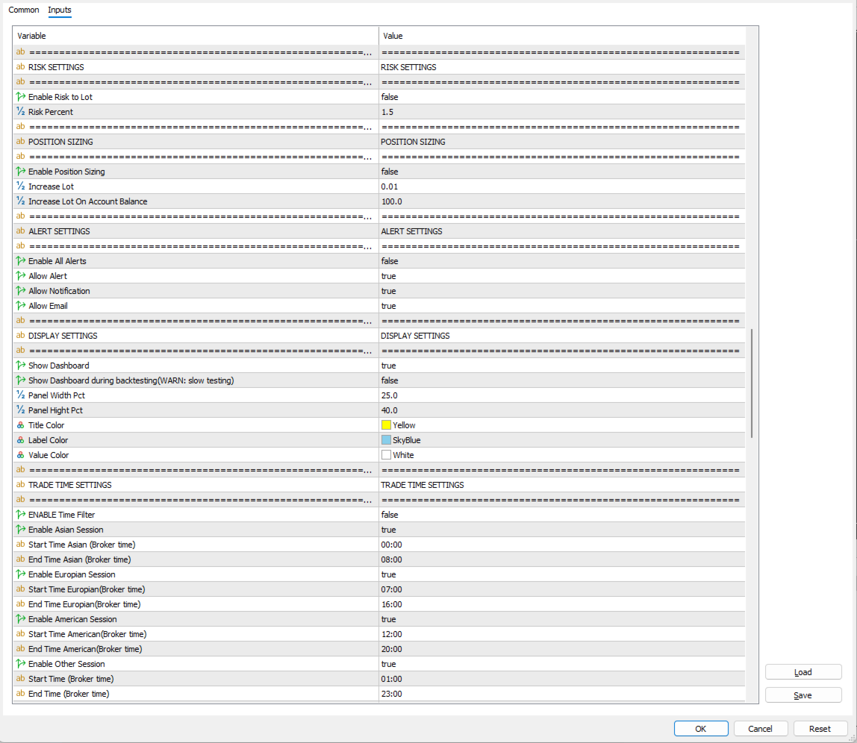The image size is (857, 743).
Task: Toggle Show Dashboard during backtesting value
Action: click(562, 380)
